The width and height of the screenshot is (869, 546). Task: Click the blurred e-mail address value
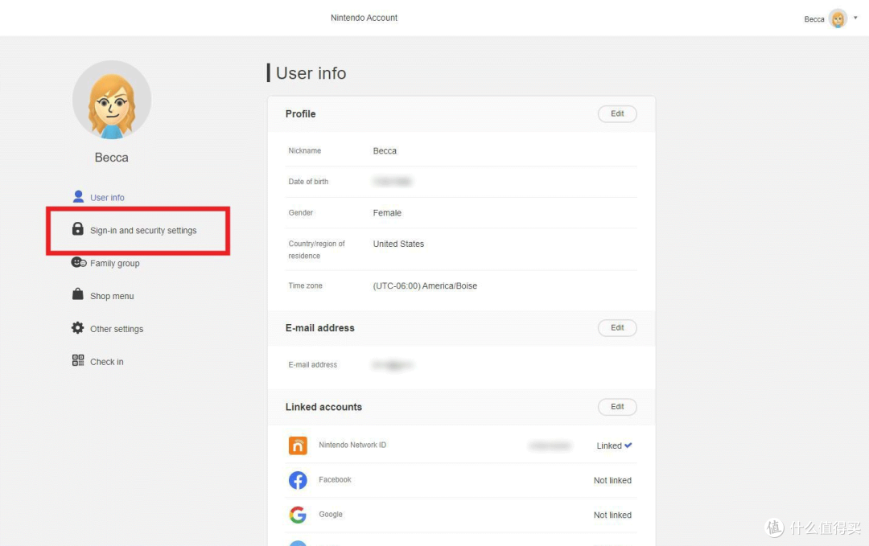(x=393, y=365)
